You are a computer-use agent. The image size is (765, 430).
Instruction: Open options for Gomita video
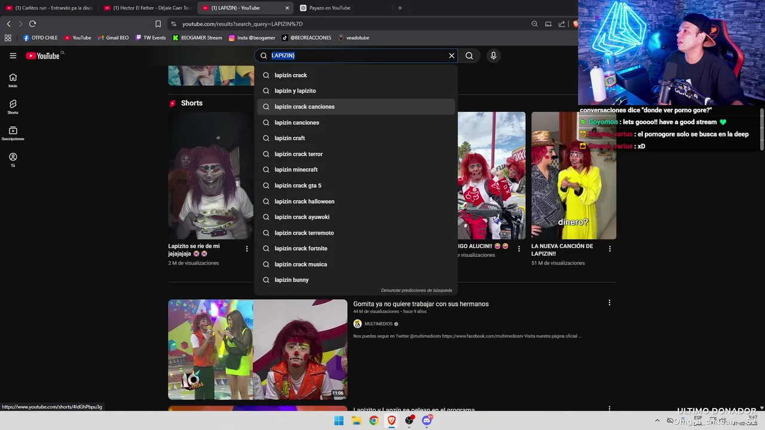point(609,303)
